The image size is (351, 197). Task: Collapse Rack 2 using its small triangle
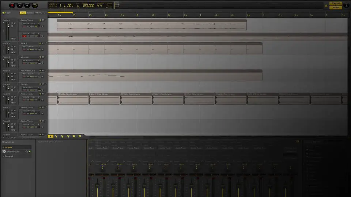click(x=4, y=46)
